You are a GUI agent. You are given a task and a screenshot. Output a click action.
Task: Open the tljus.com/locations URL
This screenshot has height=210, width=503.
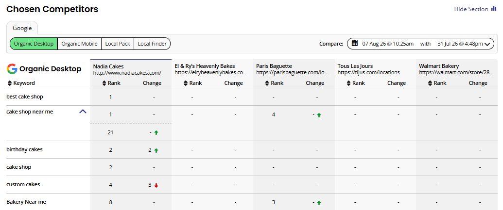click(368, 73)
